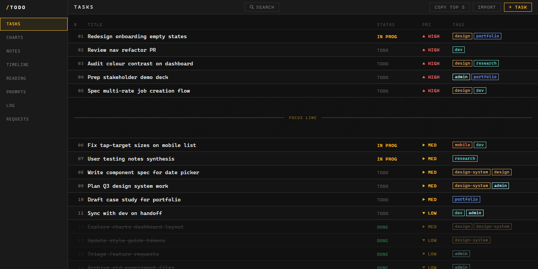Click the Tags column header
The width and height of the screenshot is (538, 269).
point(458,25)
